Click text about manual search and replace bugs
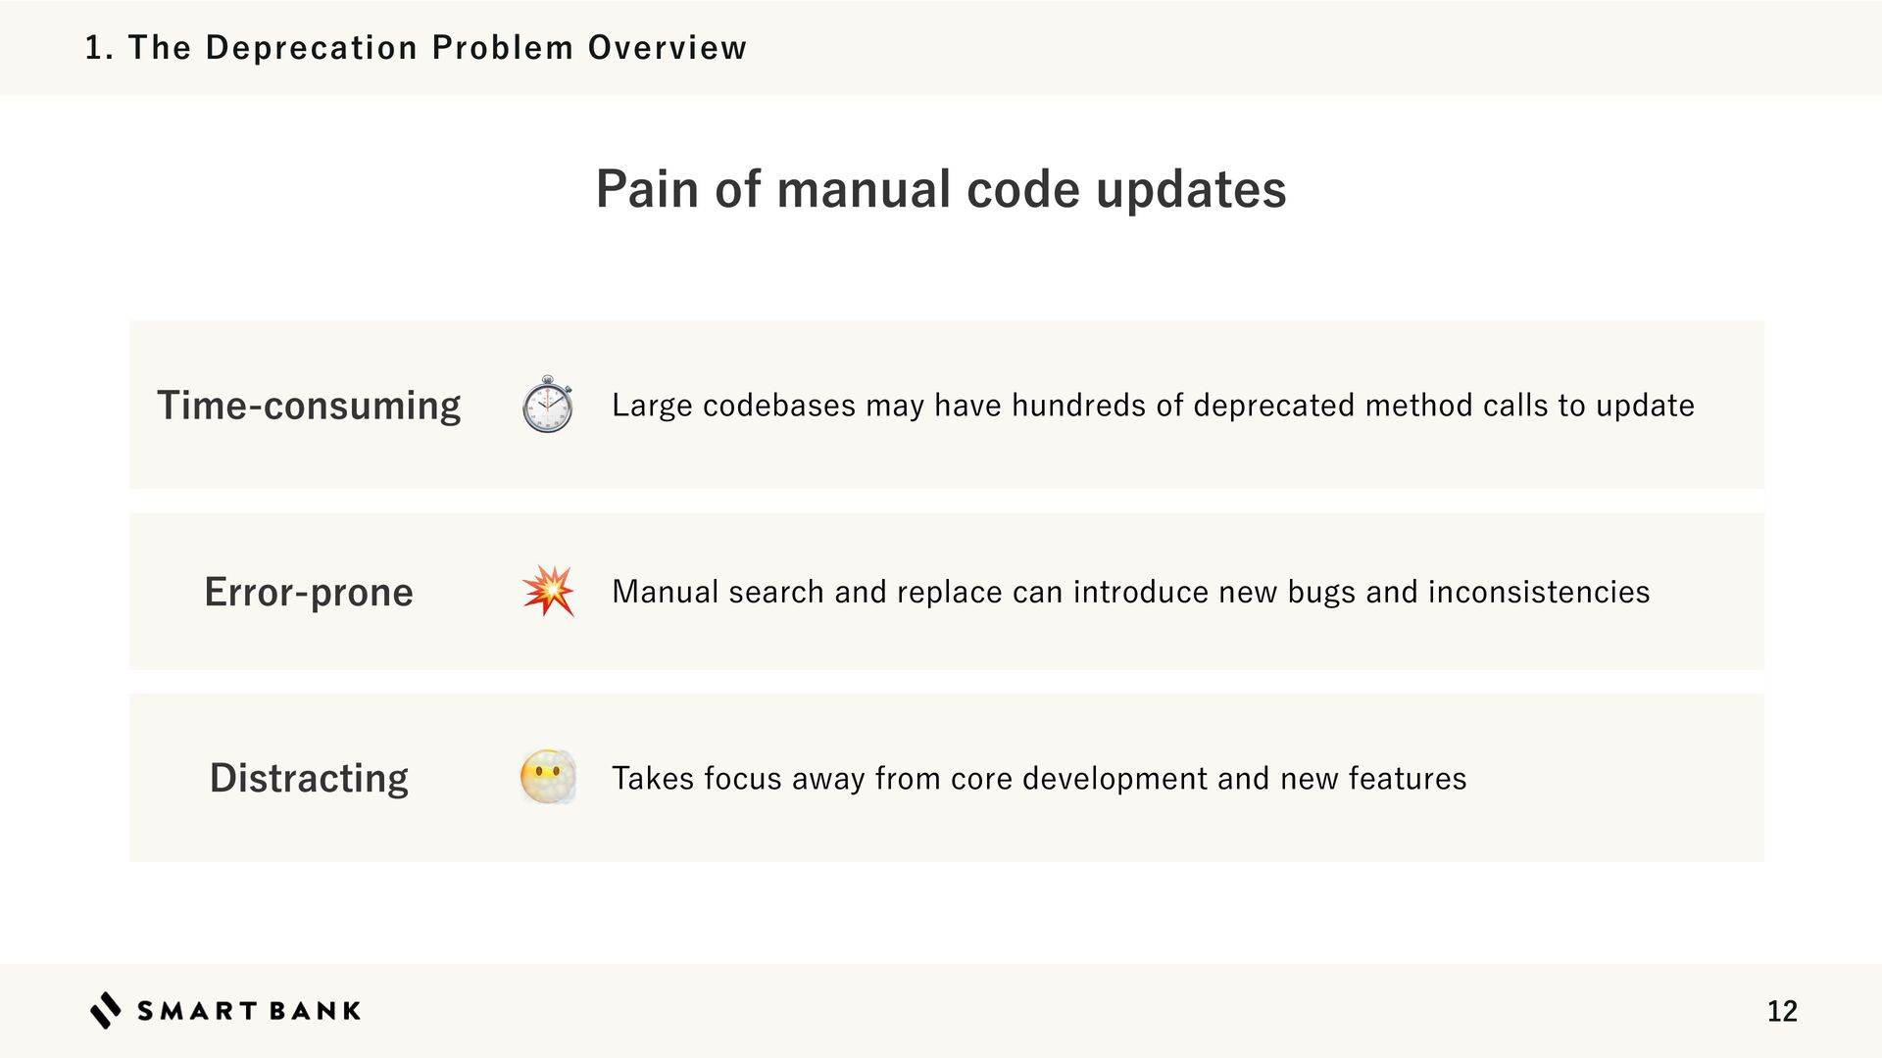1882x1058 pixels. (1130, 592)
